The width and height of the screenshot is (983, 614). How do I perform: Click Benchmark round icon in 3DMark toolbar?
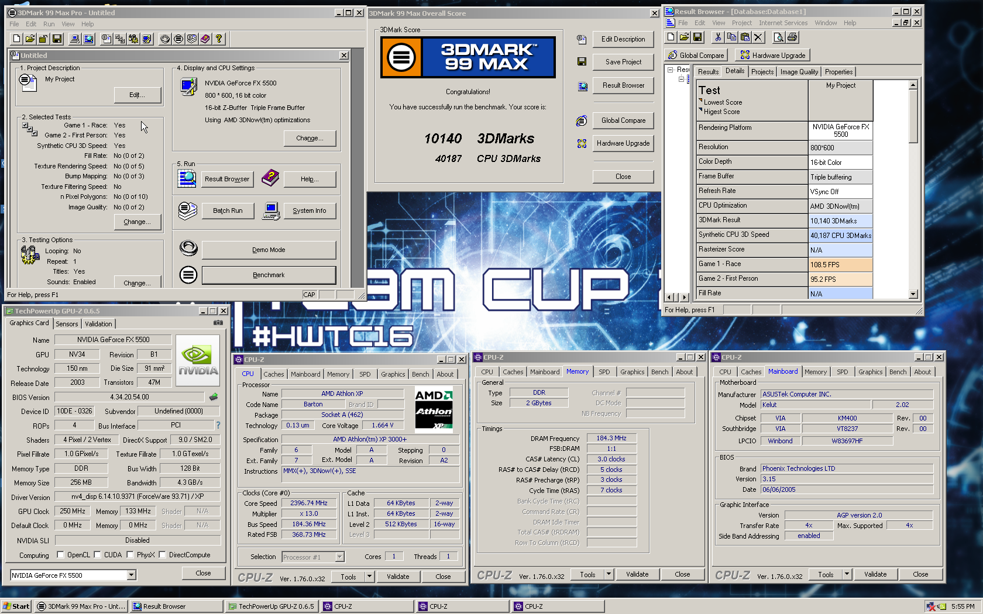[178, 39]
